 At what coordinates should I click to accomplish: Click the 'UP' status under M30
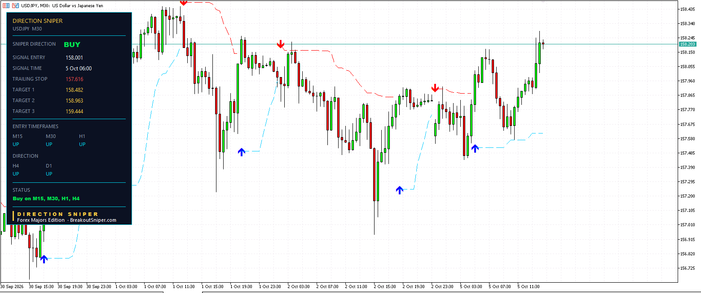(x=49, y=144)
